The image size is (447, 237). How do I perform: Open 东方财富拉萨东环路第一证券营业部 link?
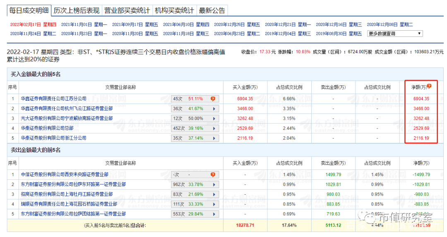[x=73, y=184]
